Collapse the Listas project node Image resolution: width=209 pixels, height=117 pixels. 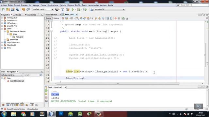2,29
